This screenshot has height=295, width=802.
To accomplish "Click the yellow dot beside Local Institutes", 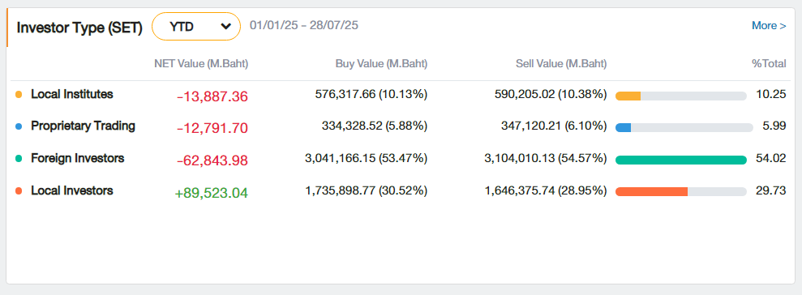I will point(19,95).
